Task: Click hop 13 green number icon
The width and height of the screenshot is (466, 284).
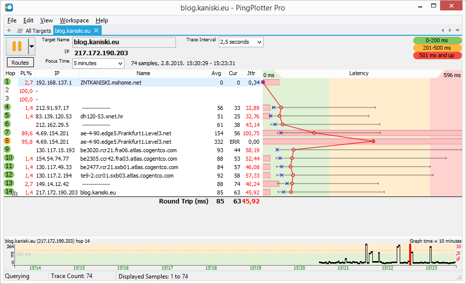Action: 9,183
